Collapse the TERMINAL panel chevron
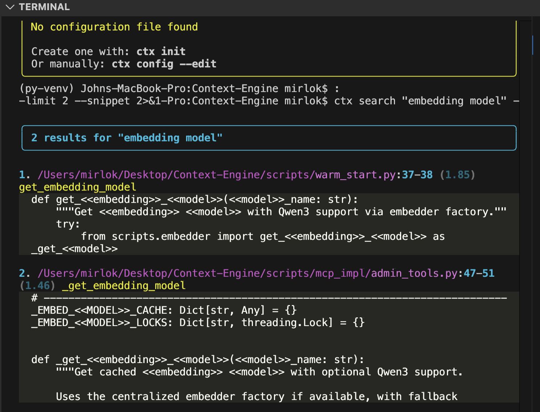Screen dimensions: 540x412 [x=10, y=7]
